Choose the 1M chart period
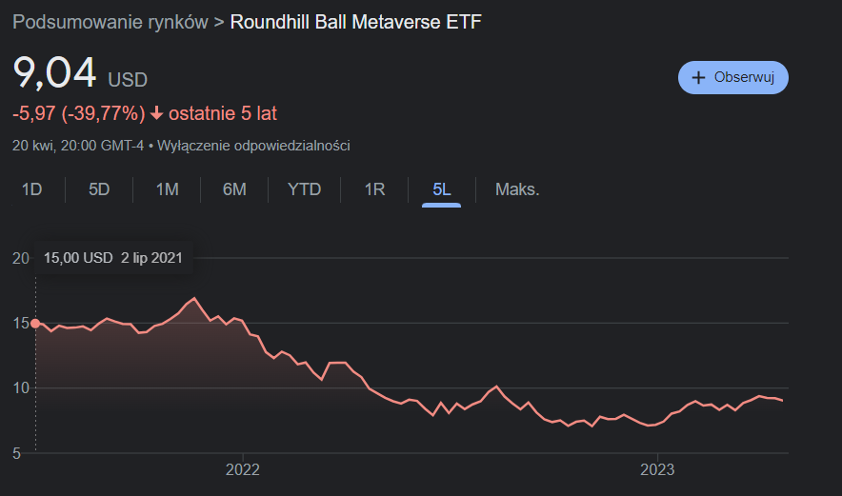 click(x=167, y=189)
